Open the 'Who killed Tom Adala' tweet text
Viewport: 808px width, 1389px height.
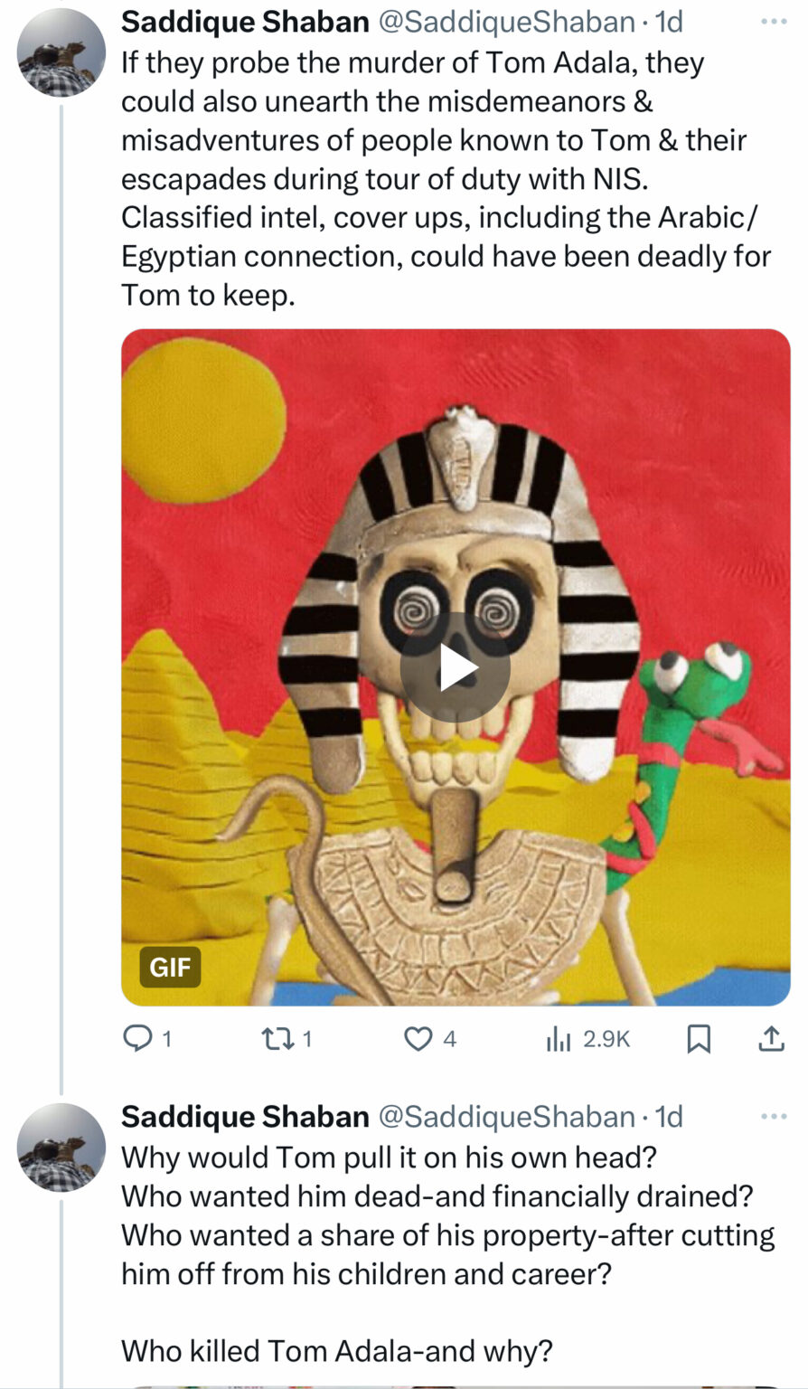[336, 1351]
